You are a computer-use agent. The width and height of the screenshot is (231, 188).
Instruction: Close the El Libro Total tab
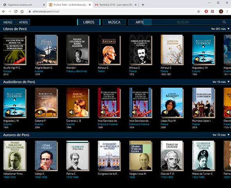pyautogui.click(x=90, y=5)
